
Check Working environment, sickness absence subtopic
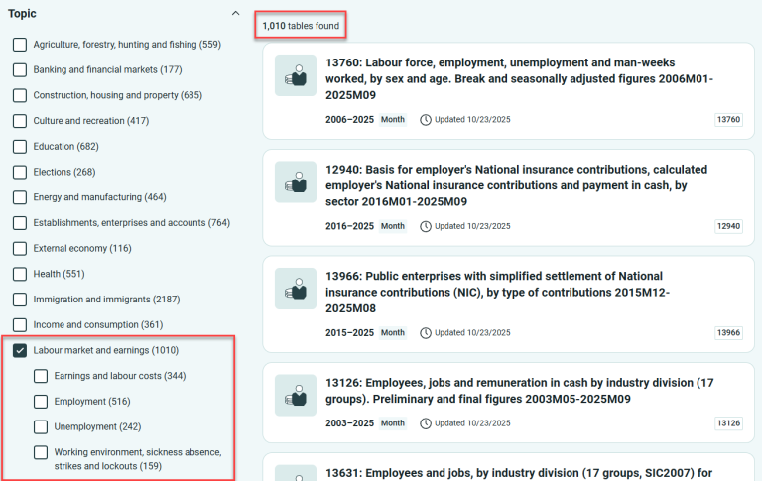(x=41, y=452)
